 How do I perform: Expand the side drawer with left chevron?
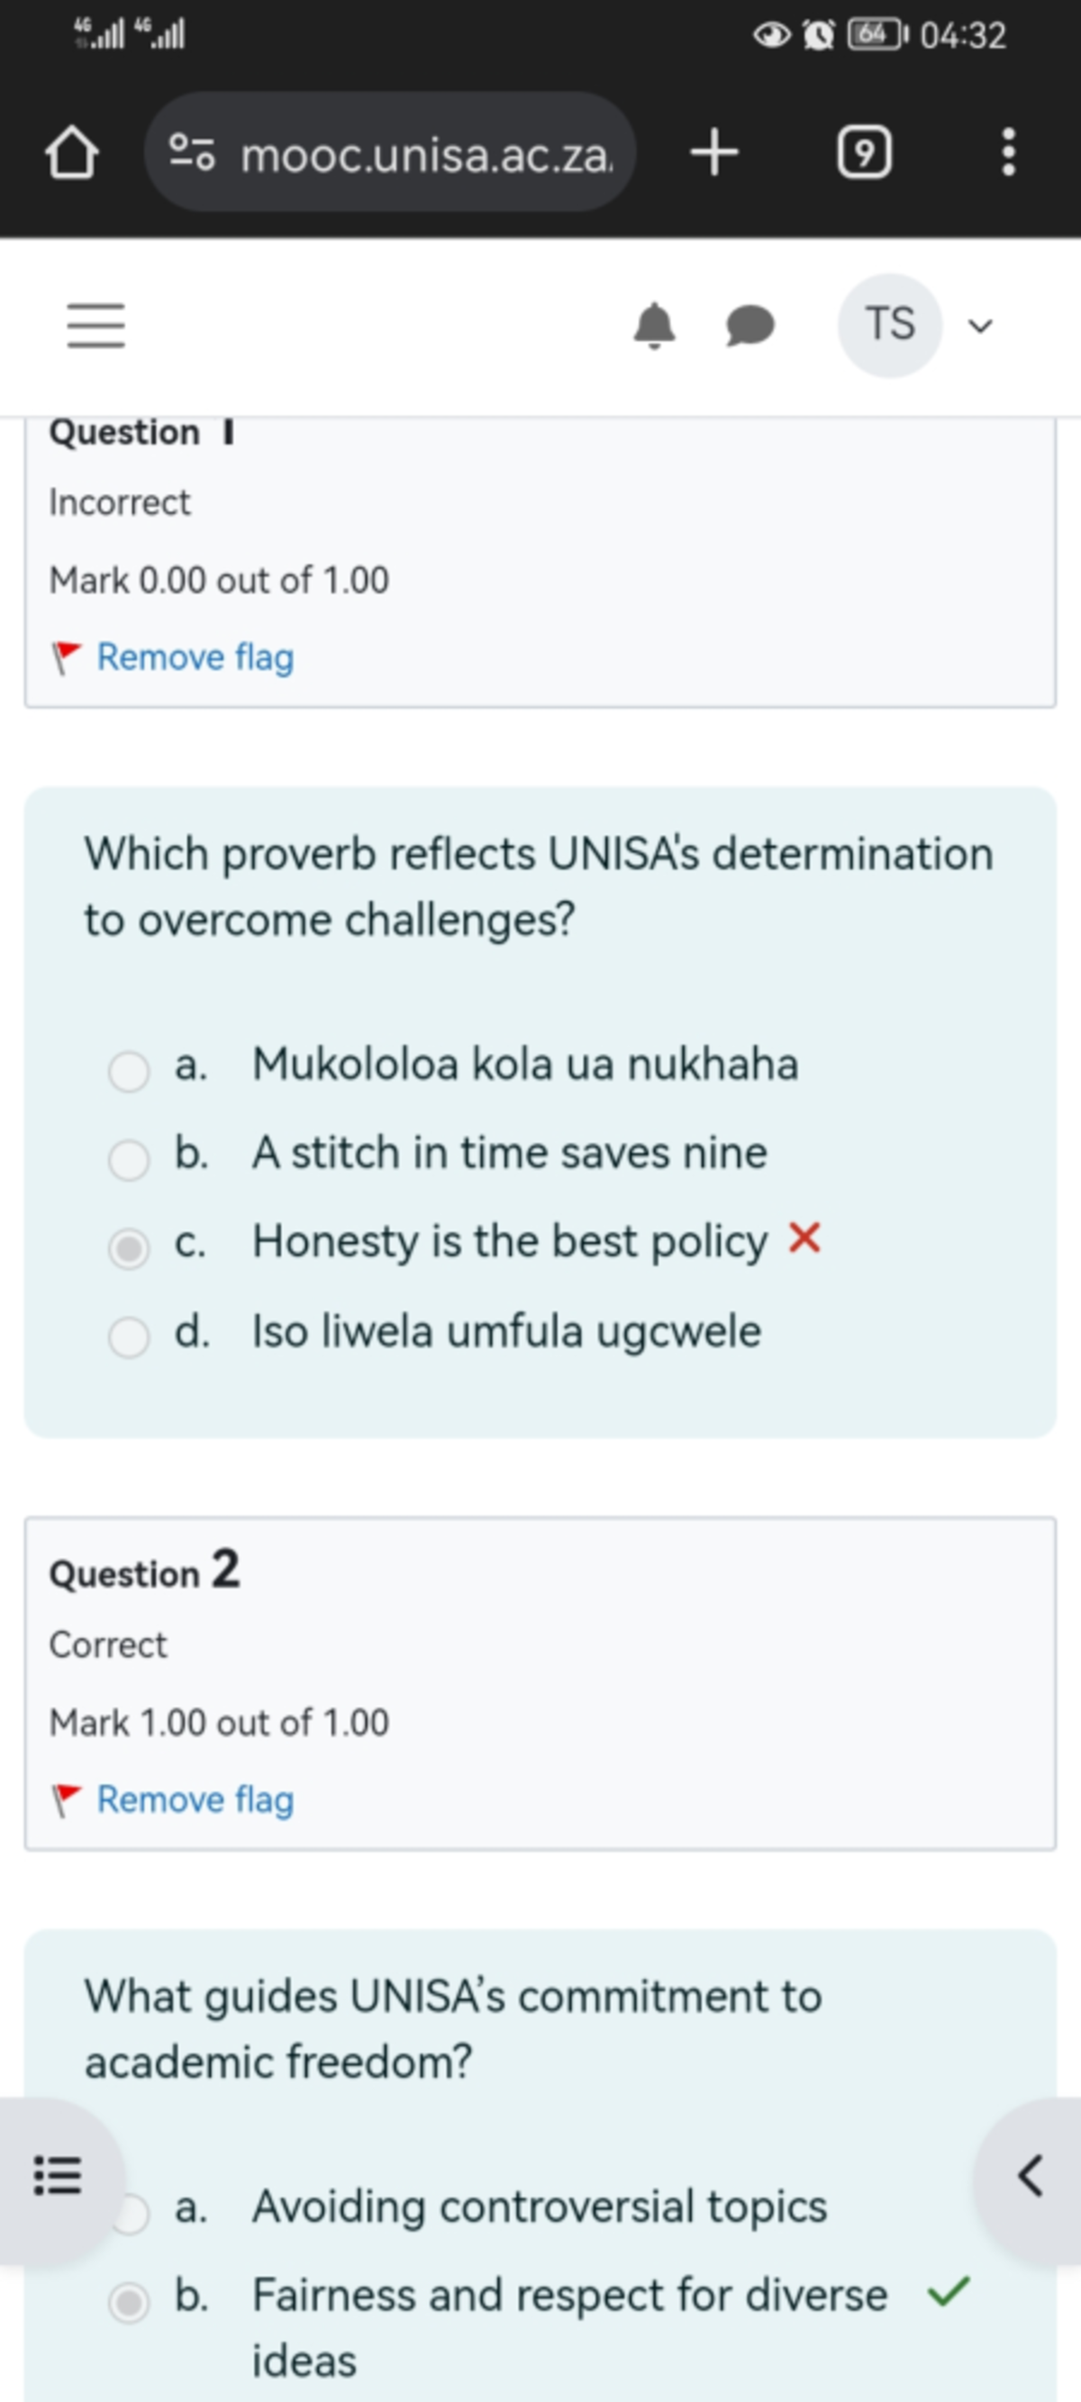pos(1030,2175)
